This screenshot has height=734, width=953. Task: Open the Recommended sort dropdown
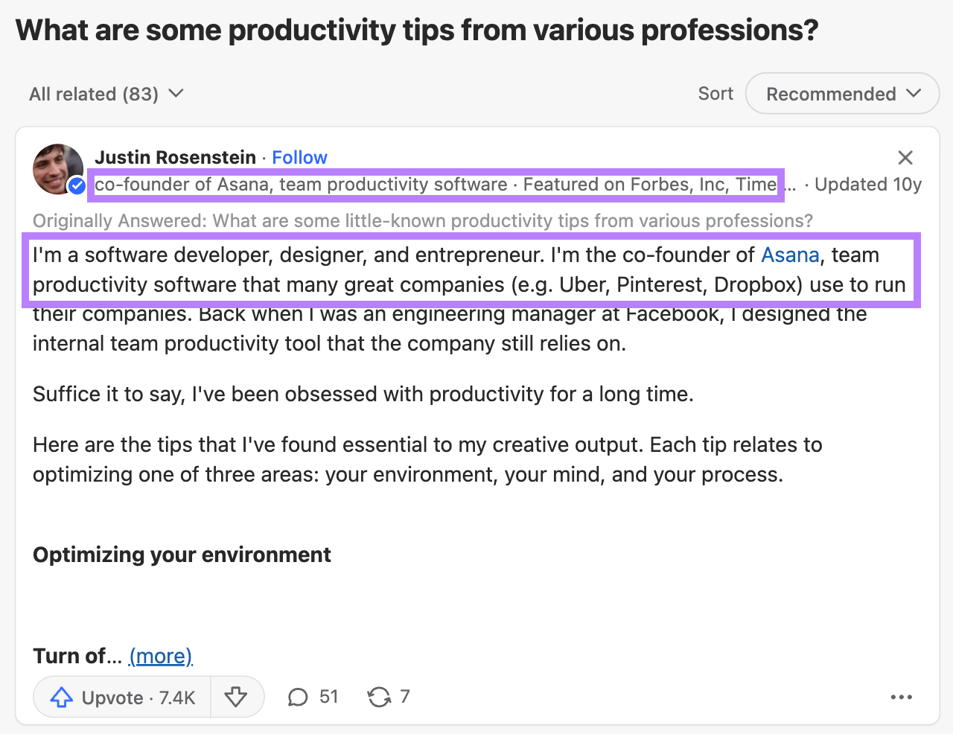(x=842, y=94)
